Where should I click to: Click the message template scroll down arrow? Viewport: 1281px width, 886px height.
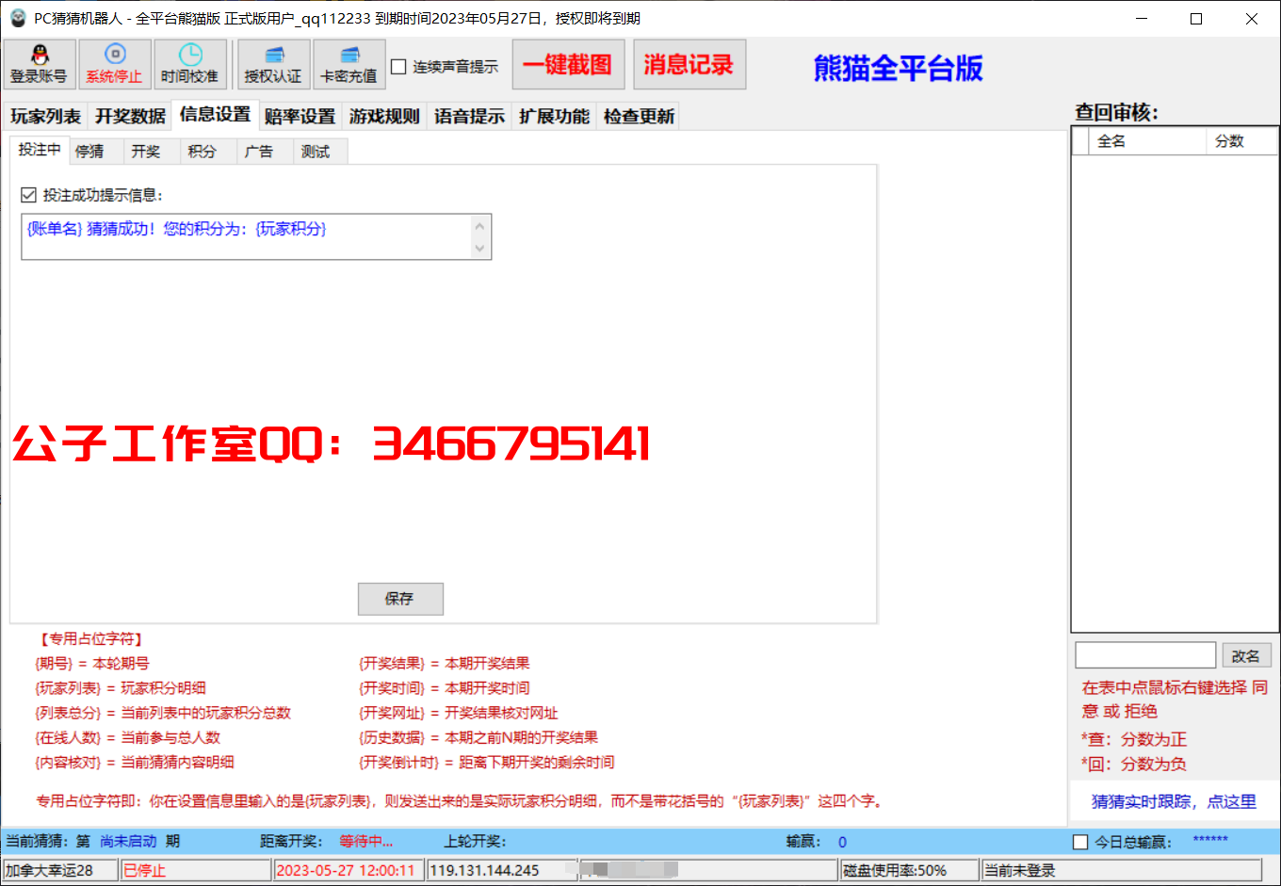point(479,249)
